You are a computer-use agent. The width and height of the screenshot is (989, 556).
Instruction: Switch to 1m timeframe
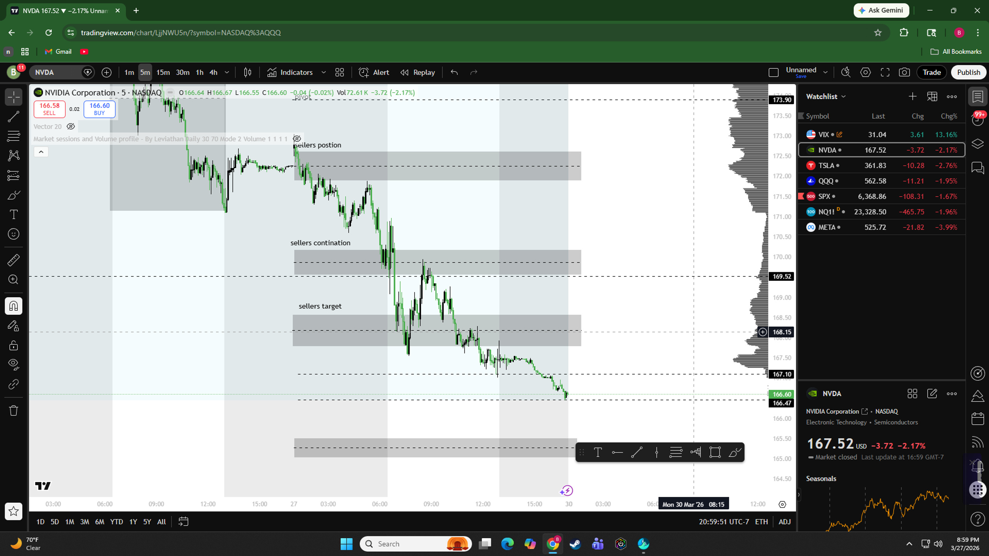(x=129, y=72)
